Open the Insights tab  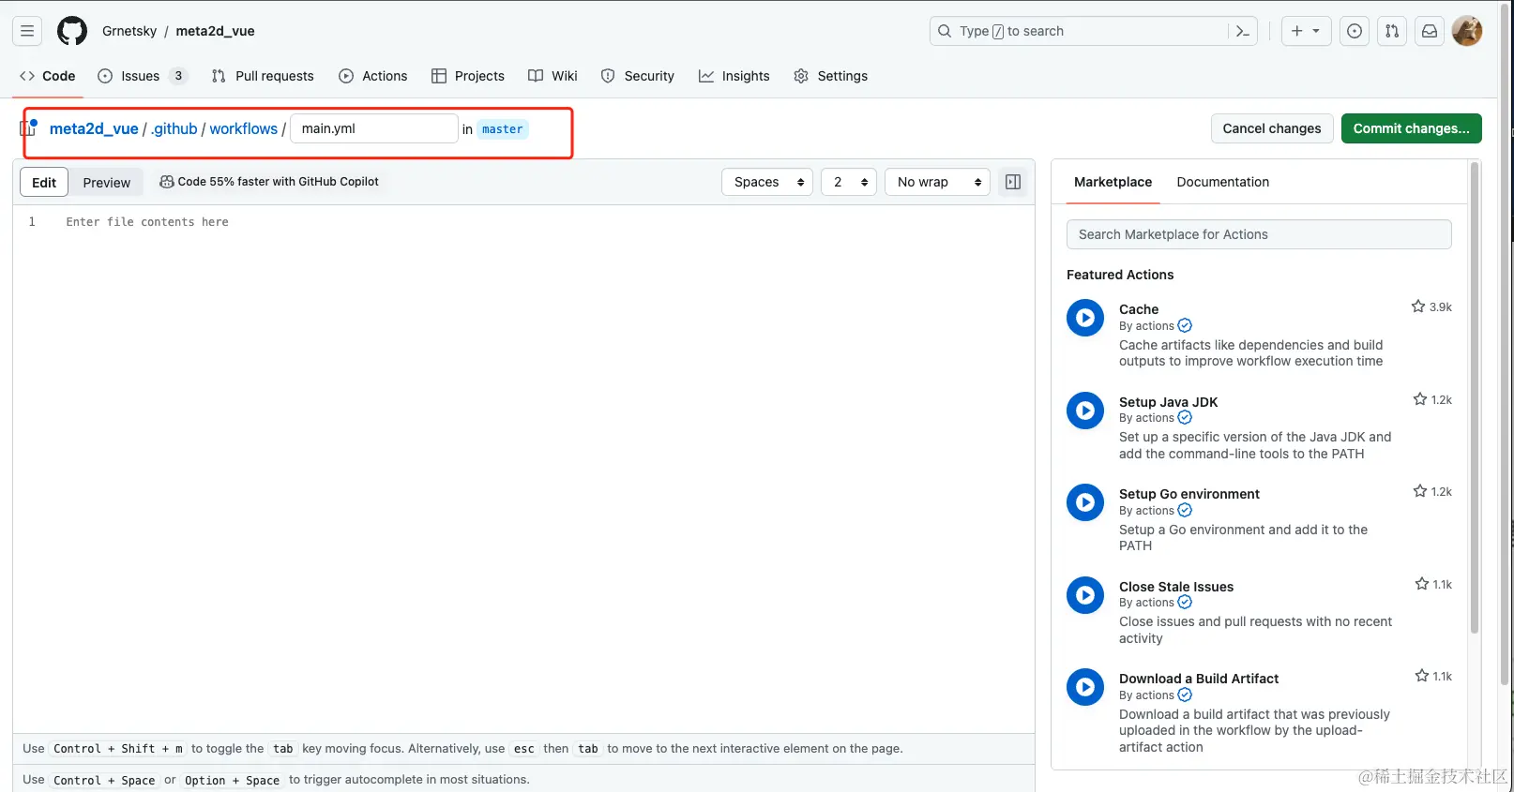[734, 76]
